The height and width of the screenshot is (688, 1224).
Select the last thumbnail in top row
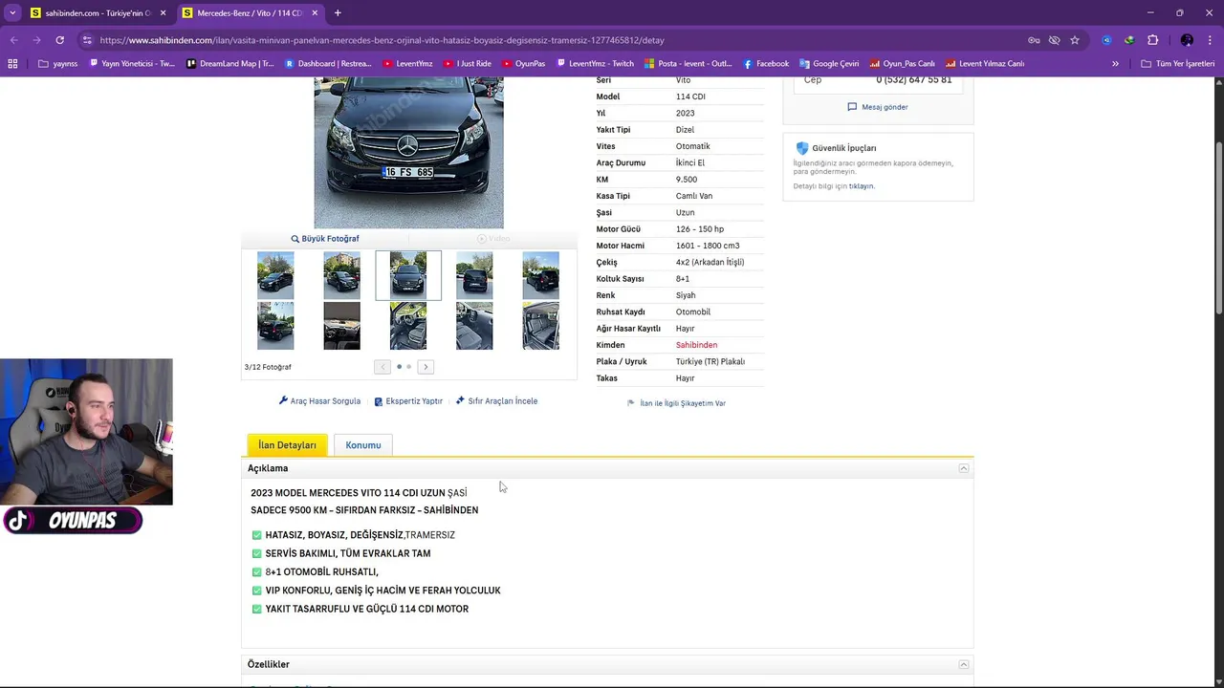point(540,275)
